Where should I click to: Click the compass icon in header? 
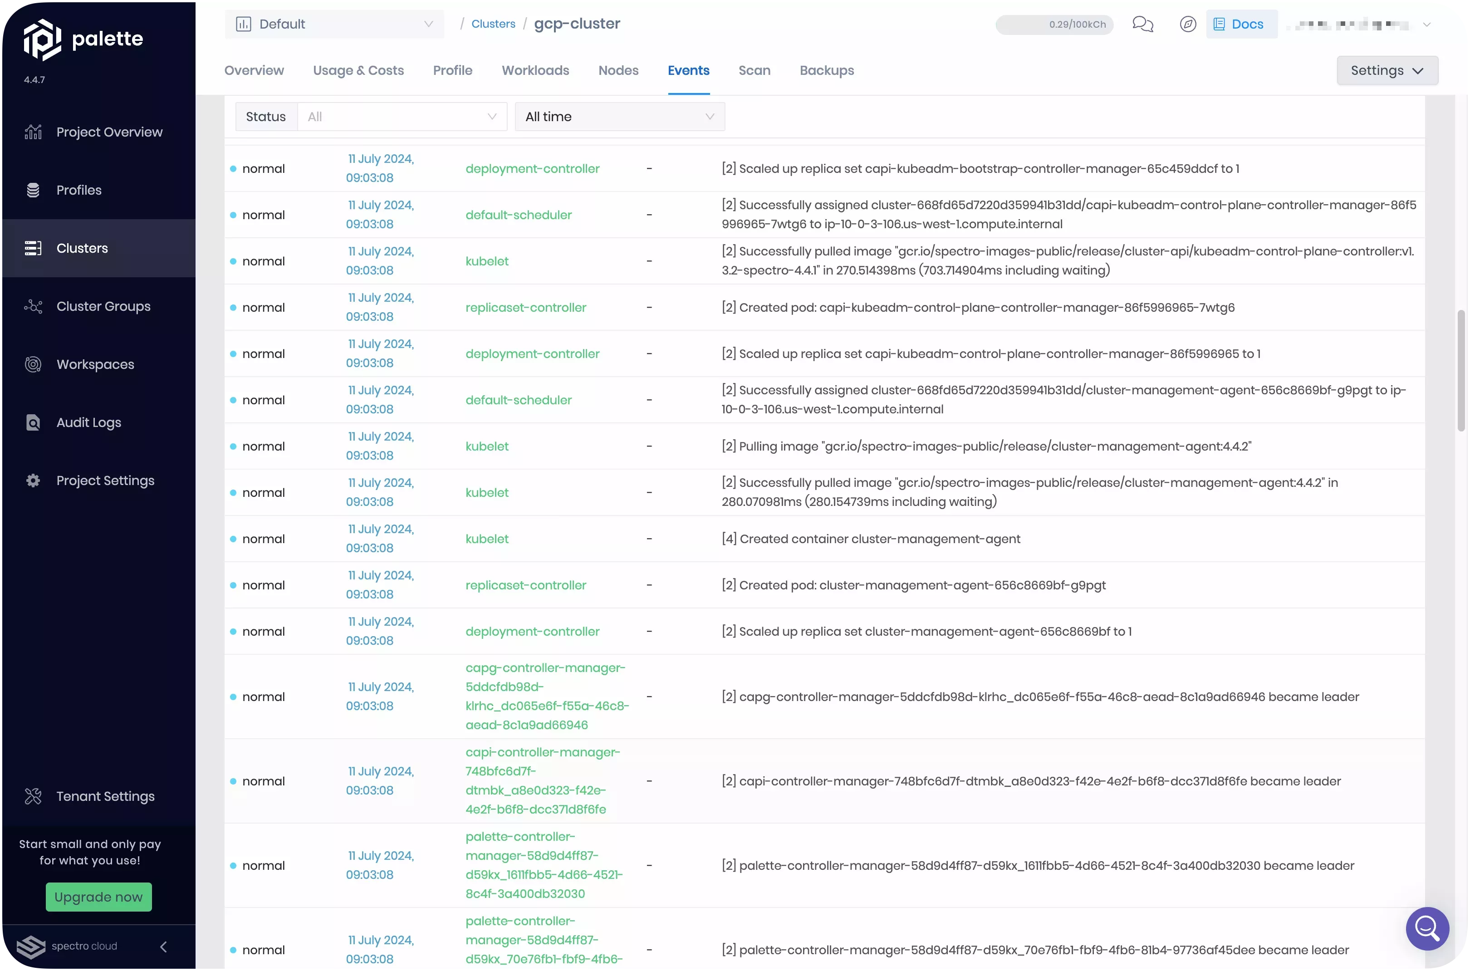pos(1188,24)
